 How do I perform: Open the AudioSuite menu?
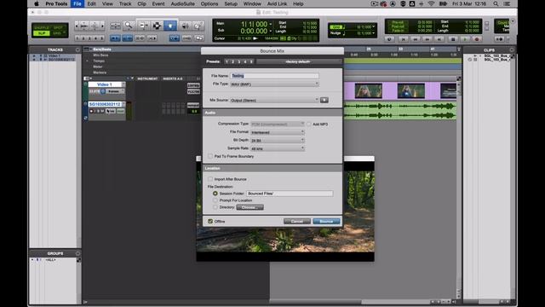point(182,3)
